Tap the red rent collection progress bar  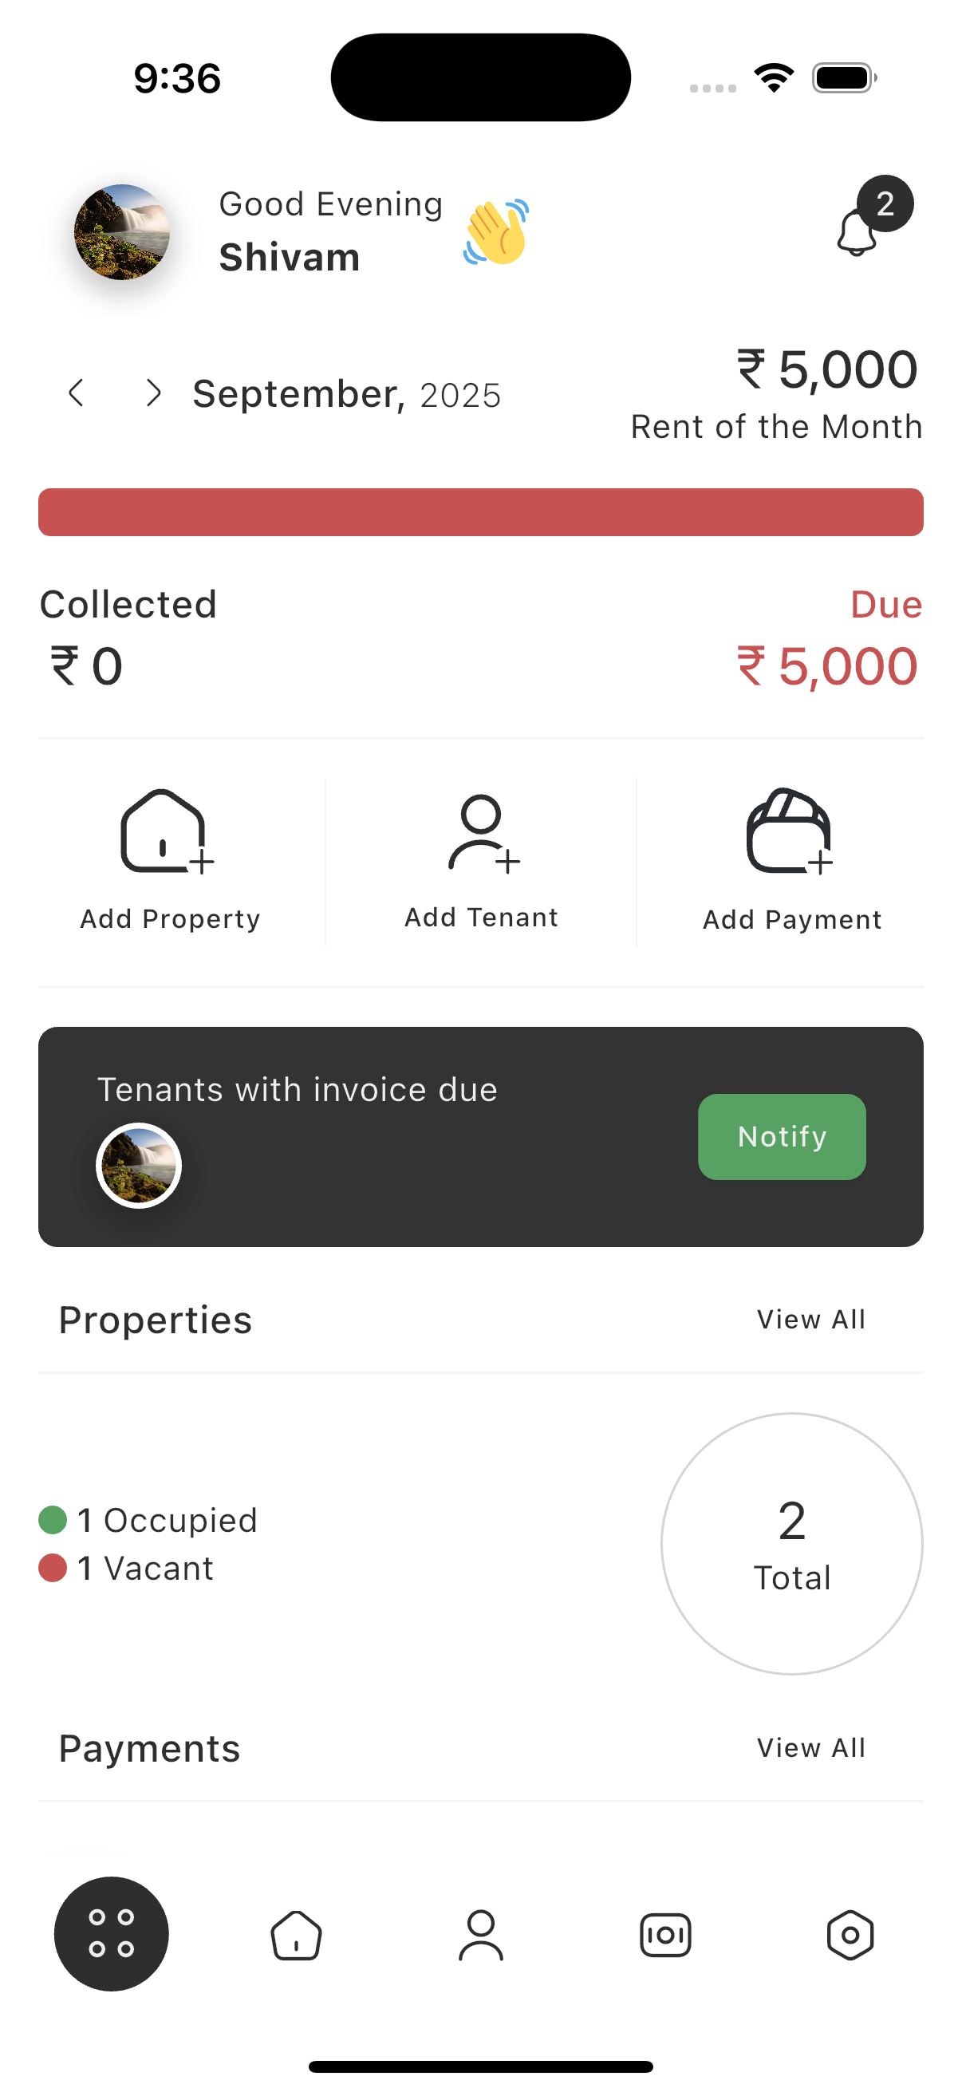point(480,512)
